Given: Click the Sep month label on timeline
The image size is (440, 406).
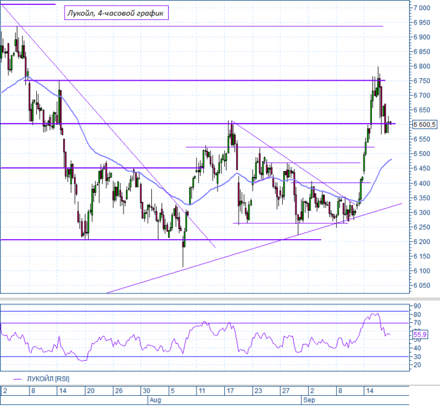Looking at the screenshot, I should (x=309, y=400).
